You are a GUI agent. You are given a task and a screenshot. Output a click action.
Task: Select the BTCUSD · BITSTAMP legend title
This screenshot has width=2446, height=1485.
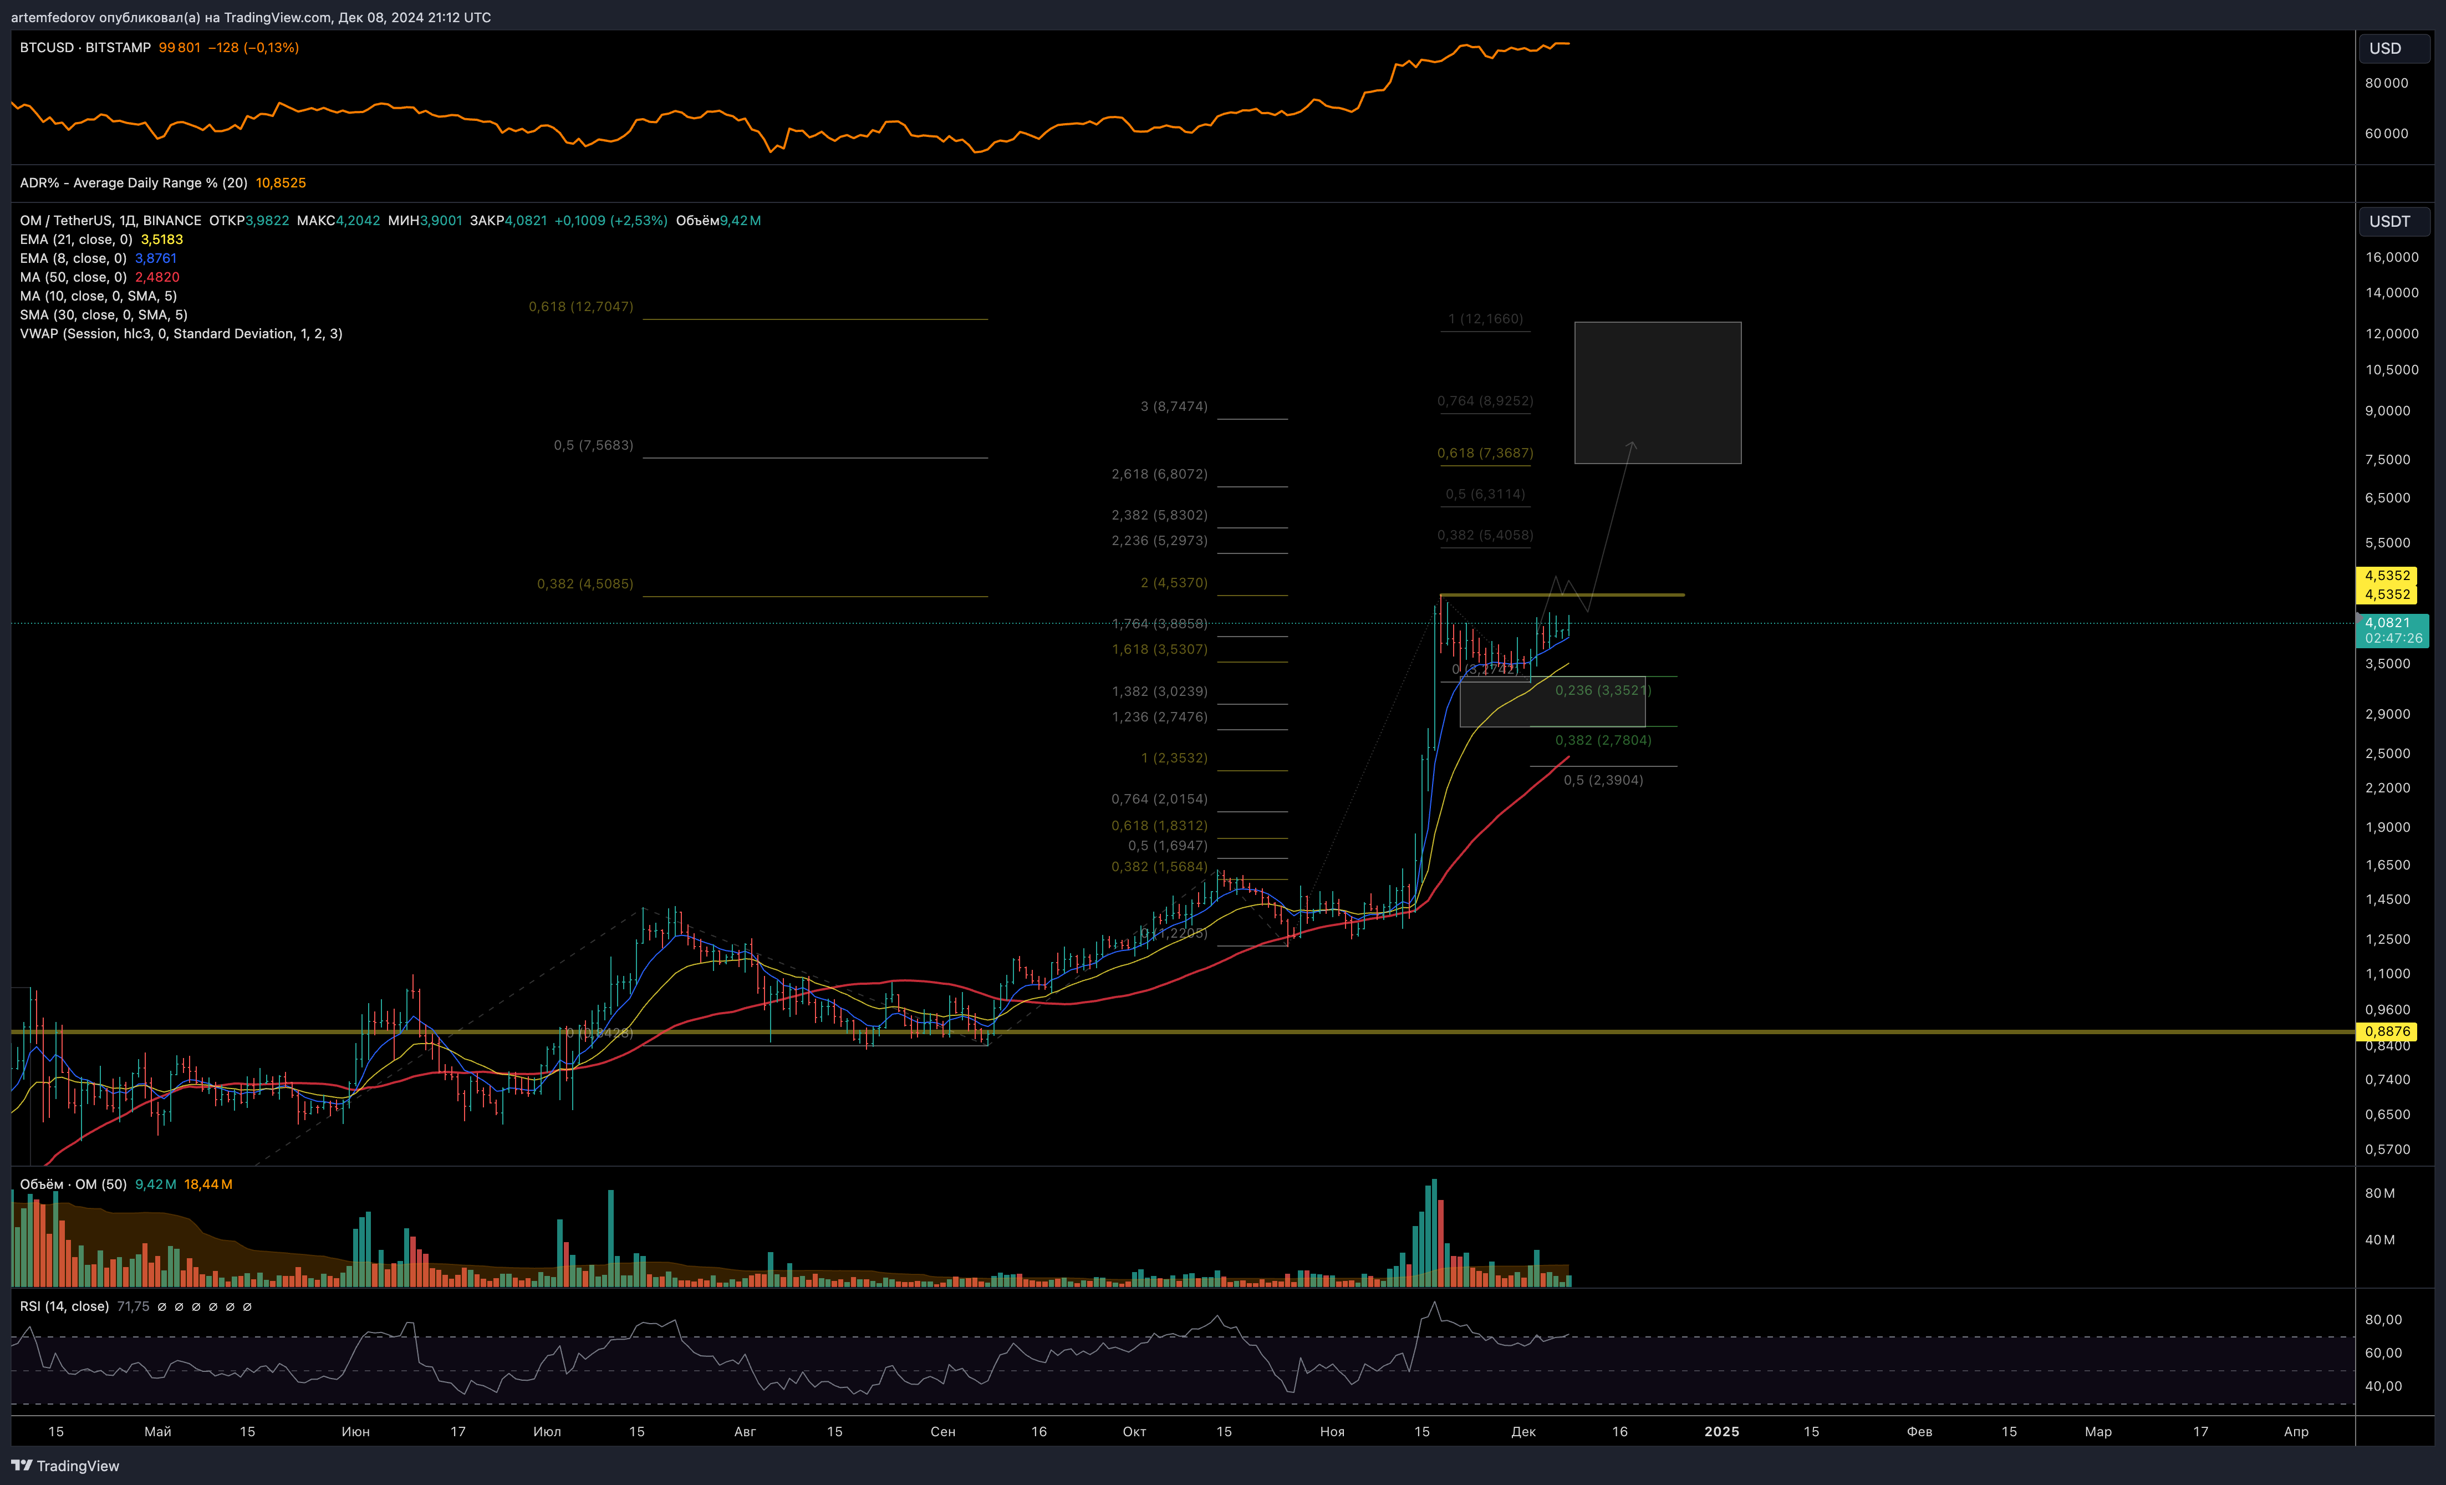tap(85, 48)
